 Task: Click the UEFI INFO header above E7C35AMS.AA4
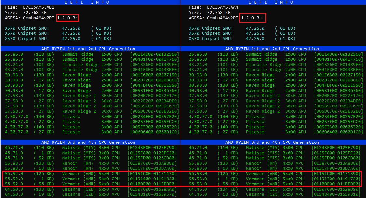click(x=271, y=2)
